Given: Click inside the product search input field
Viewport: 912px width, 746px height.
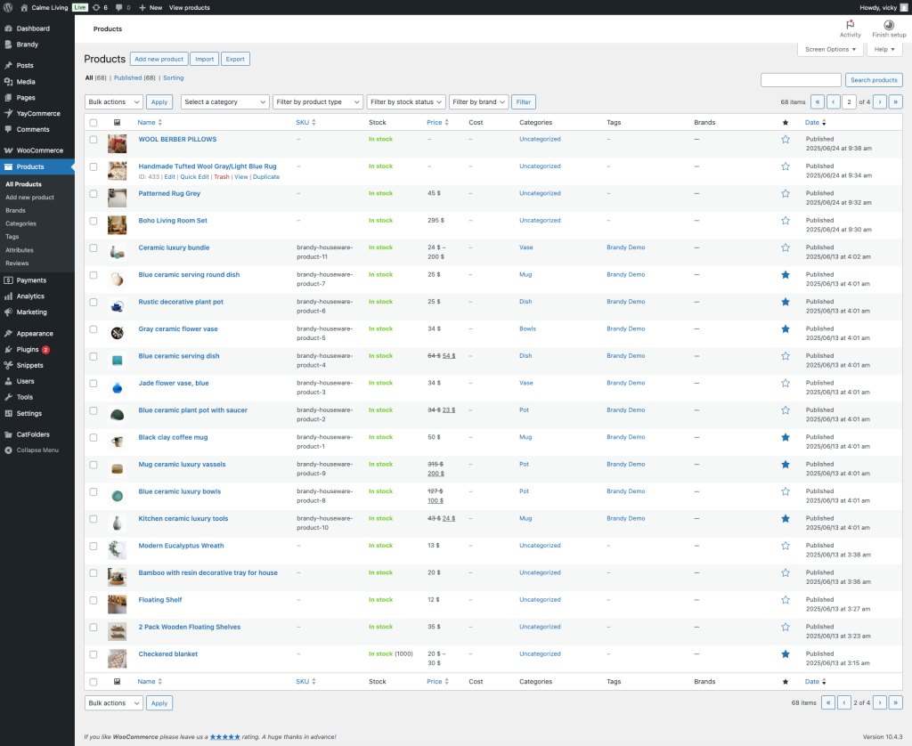Looking at the screenshot, I should pos(800,79).
